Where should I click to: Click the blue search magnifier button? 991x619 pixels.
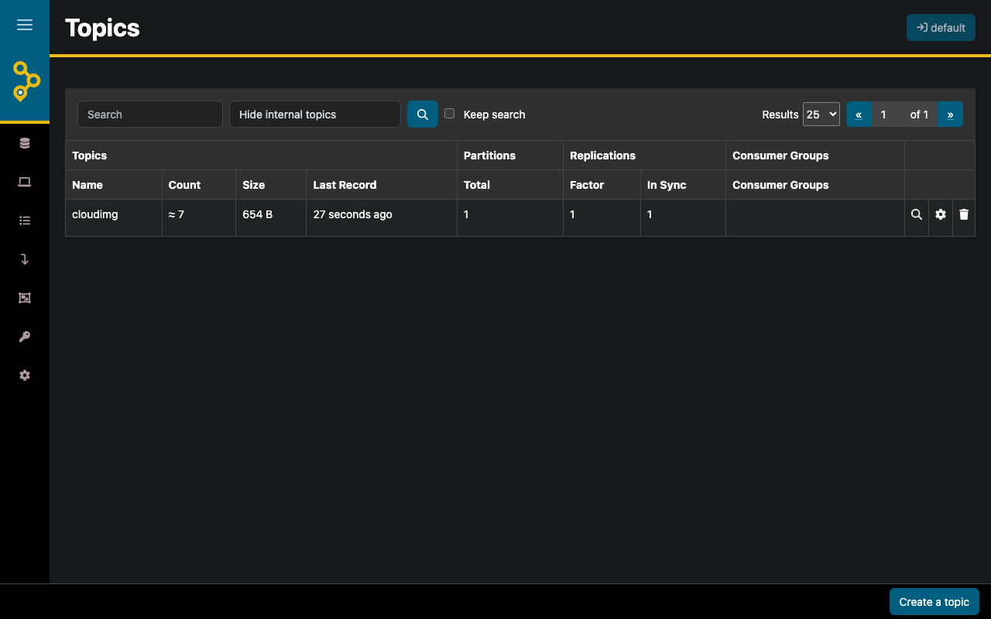tap(423, 115)
